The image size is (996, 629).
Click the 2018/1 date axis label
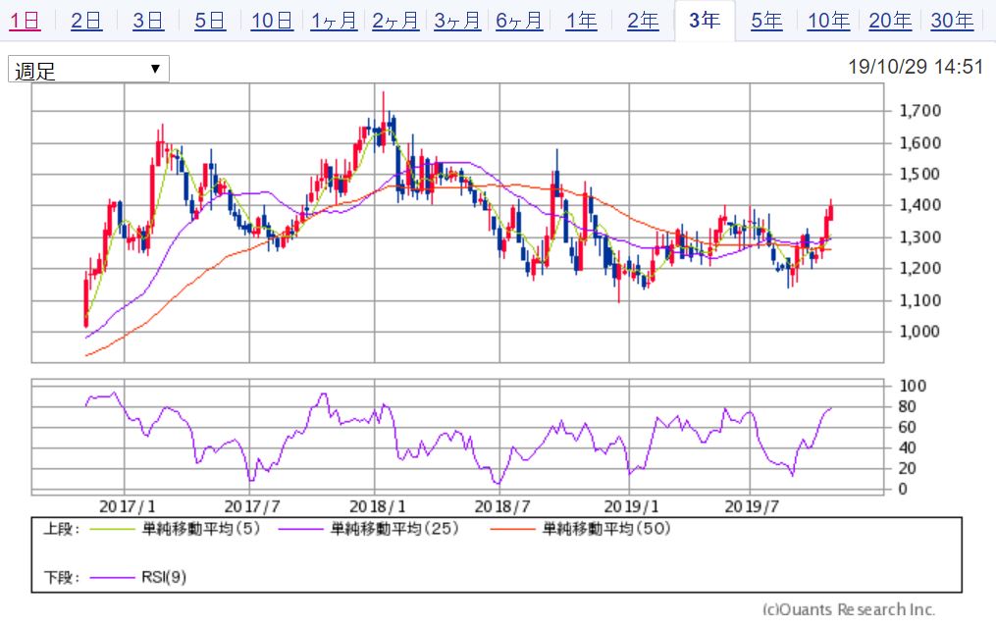378,506
